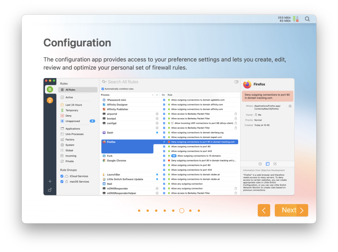The height and width of the screenshot is (252, 338).
Task: Toggle iCloud Services rule group checkbox
Action: (x=62, y=176)
